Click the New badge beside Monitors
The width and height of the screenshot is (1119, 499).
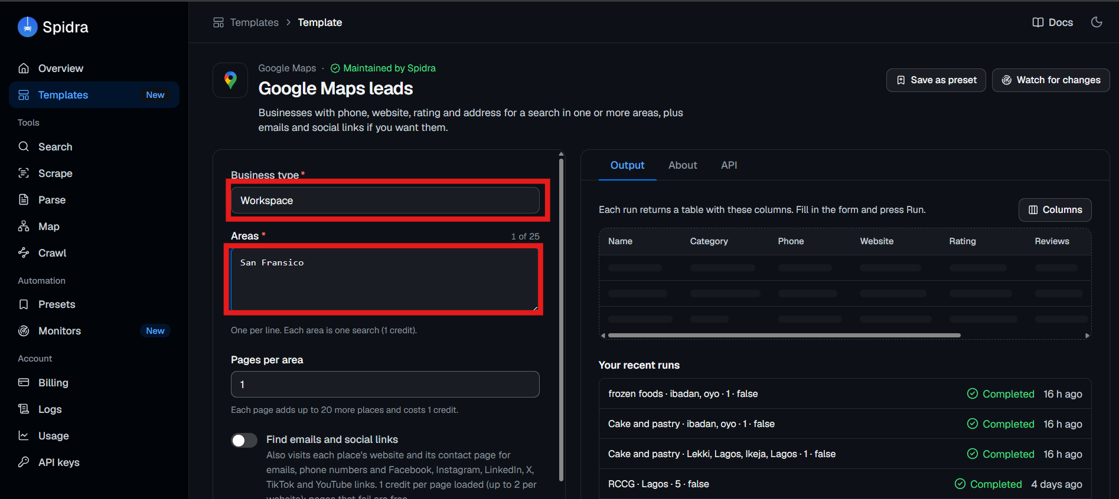click(155, 331)
